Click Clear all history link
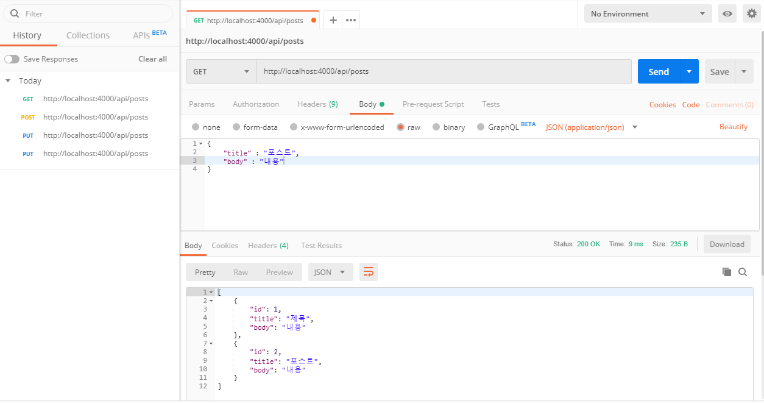The width and height of the screenshot is (764, 403). pos(152,59)
